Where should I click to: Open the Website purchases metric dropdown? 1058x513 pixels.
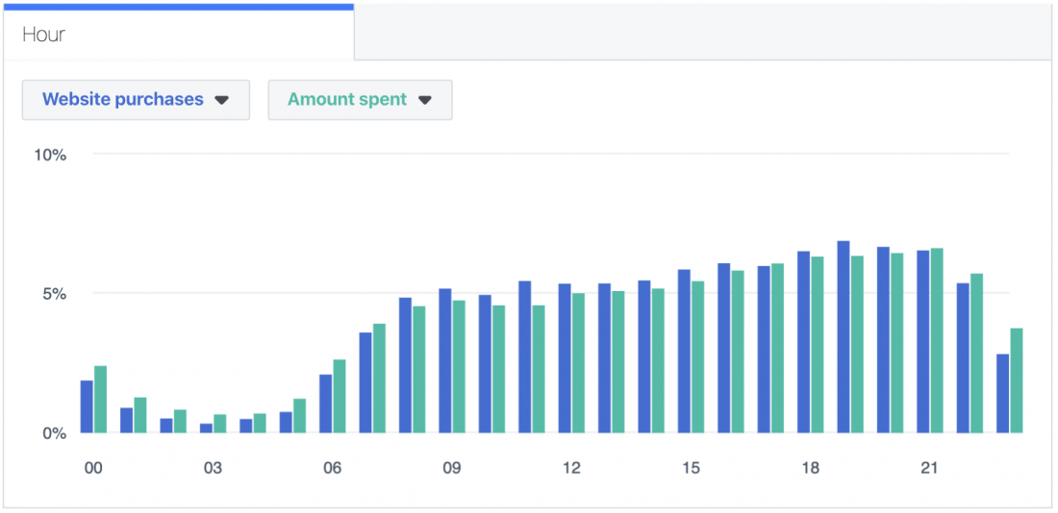[x=136, y=100]
